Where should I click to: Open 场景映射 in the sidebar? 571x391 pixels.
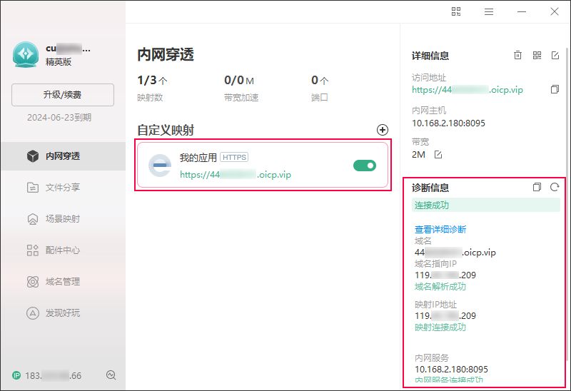[x=62, y=219]
